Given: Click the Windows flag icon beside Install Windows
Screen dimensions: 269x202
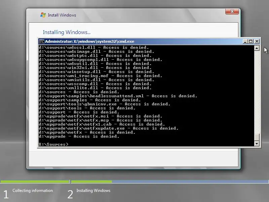Looking at the screenshot, I should (43, 15).
